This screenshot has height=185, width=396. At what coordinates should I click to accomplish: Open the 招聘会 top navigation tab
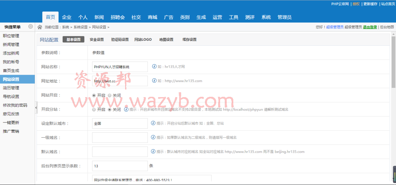click(118, 17)
